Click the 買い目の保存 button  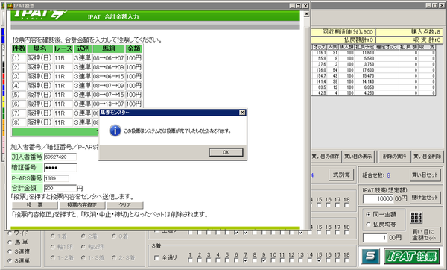pyautogui.click(x=326, y=157)
